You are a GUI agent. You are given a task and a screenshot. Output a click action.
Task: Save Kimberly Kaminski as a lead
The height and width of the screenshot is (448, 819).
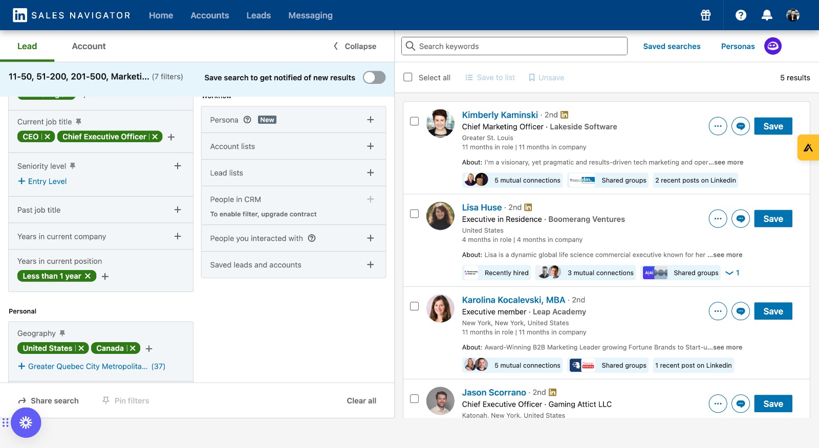pos(773,126)
